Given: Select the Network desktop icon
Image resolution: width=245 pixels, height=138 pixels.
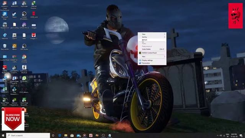Looking at the screenshot, I should click(5, 36).
